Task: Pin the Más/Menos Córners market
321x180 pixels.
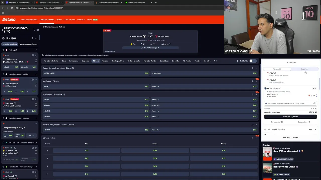Action: click(252, 81)
